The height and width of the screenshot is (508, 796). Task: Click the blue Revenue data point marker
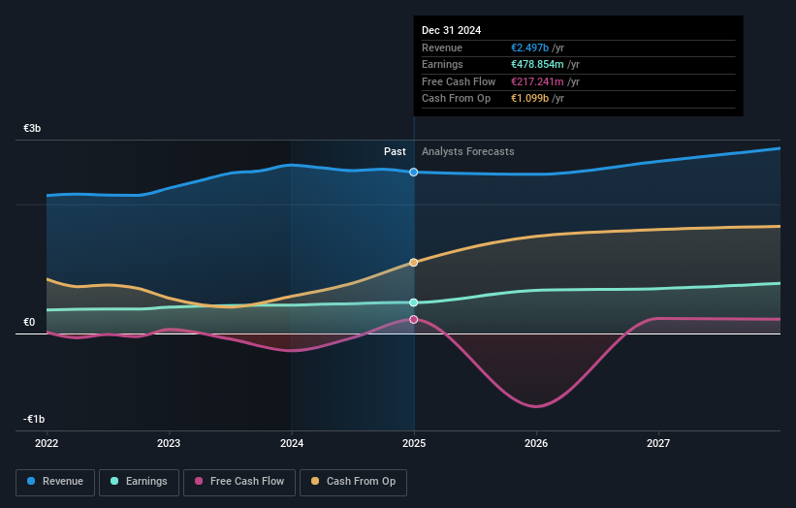[x=414, y=172]
